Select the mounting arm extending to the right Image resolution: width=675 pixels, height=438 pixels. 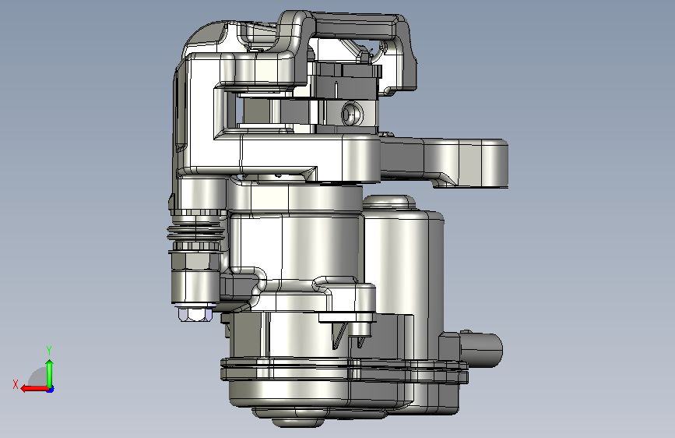point(444,163)
